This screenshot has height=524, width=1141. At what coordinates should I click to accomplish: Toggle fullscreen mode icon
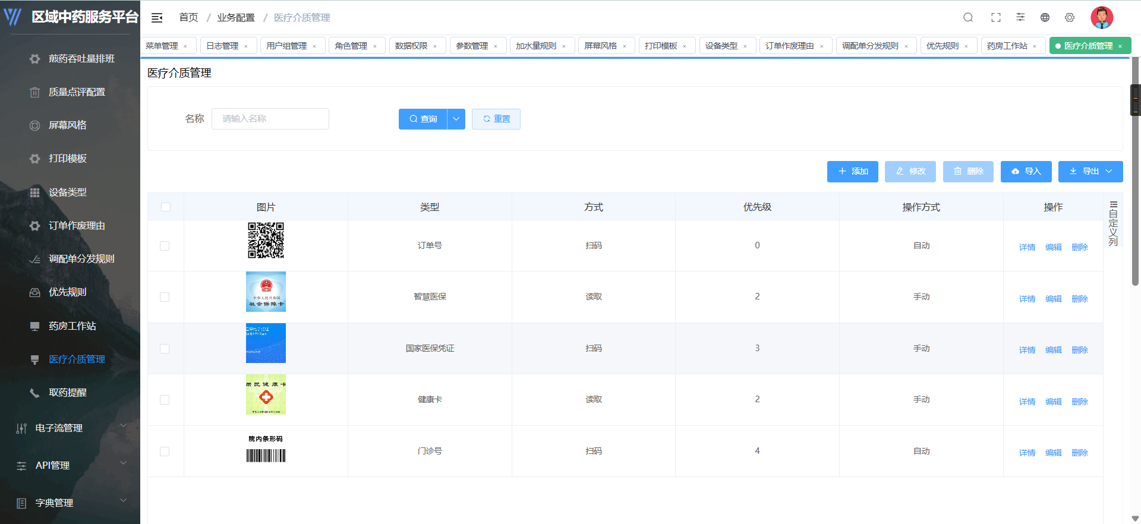tap(996, 18)
